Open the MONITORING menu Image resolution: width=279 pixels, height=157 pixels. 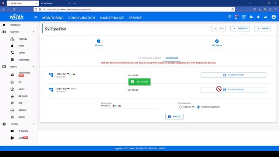53,18
